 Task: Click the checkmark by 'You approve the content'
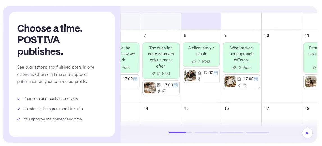tap(19, 119)
